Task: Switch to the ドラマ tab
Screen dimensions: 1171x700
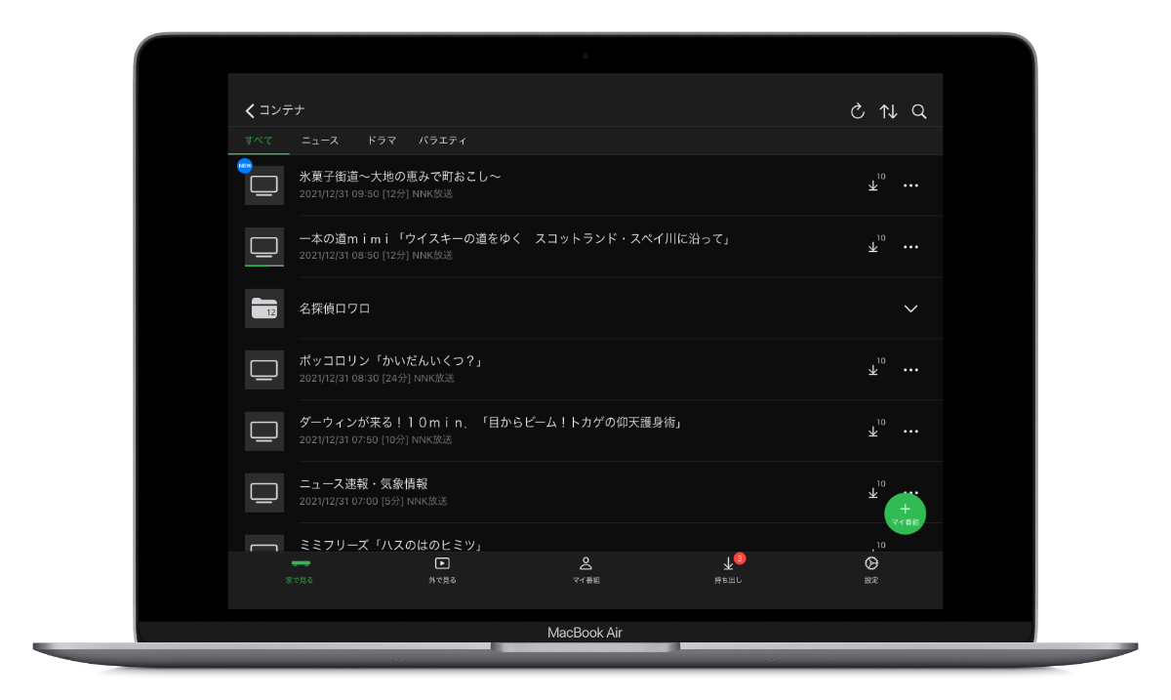Action: point(382,141)
